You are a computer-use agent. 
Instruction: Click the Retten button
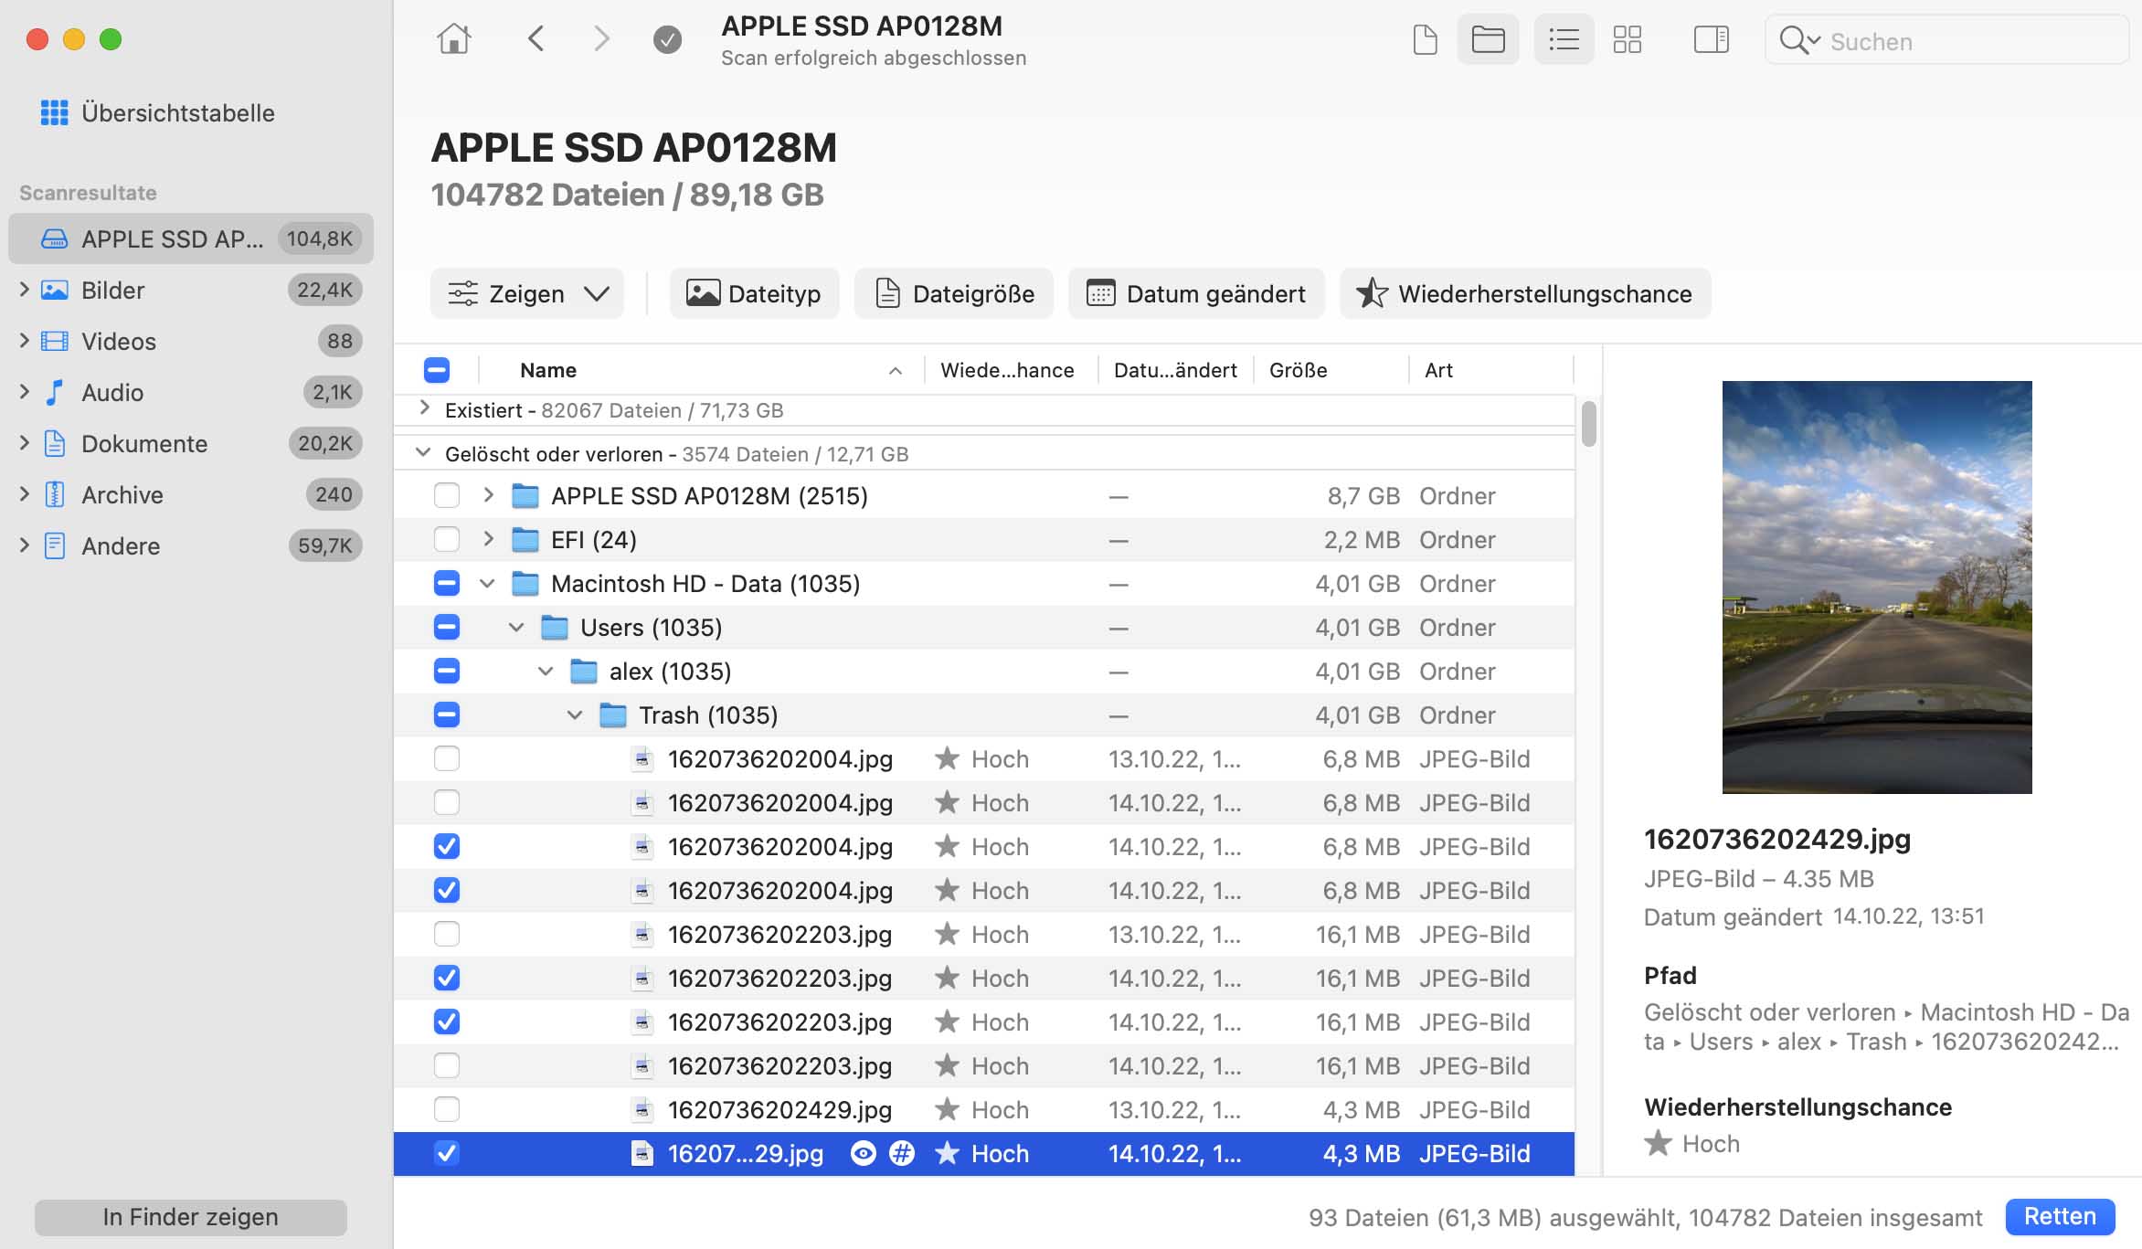(x=2060, y=1216)
